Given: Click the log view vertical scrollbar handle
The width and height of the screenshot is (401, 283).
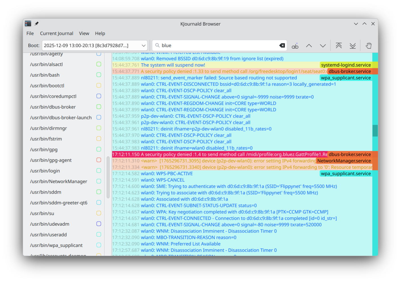Looking at the screenshot, I should 375,131.
